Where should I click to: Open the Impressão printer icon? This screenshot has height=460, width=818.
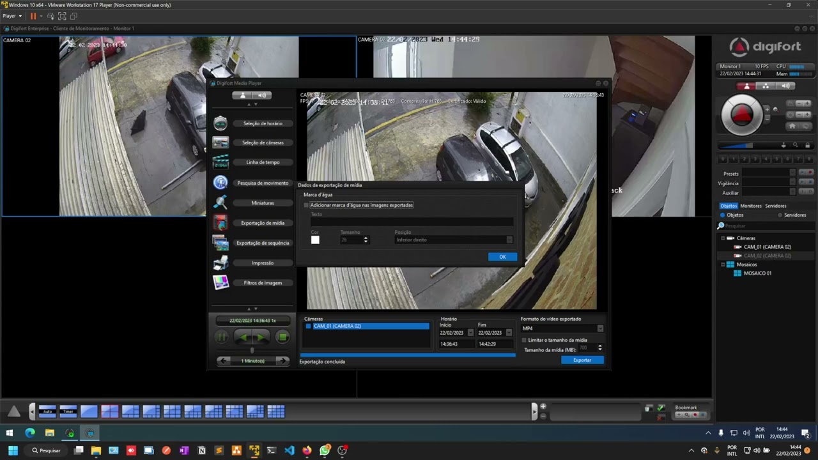tap(220, 263)
